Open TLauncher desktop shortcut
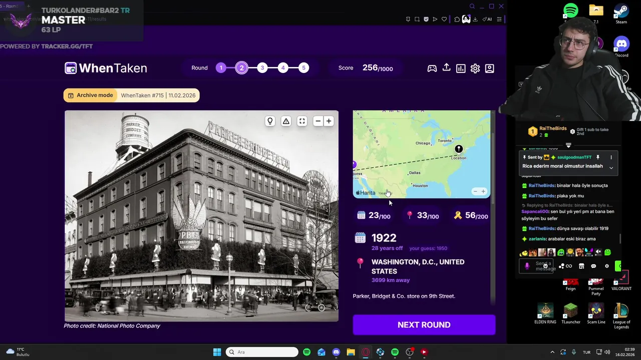 570,313
